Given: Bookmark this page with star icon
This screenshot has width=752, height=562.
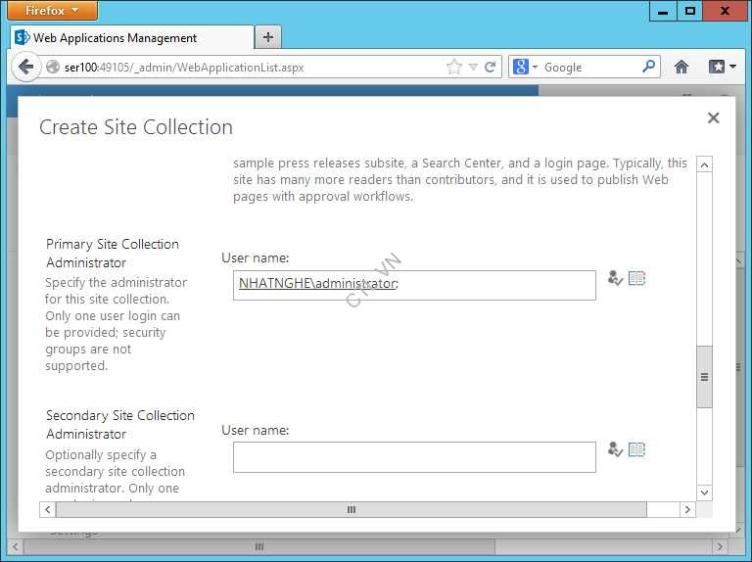Looking at the screenshot, I should pyautogui.click(x=454, y=68).
